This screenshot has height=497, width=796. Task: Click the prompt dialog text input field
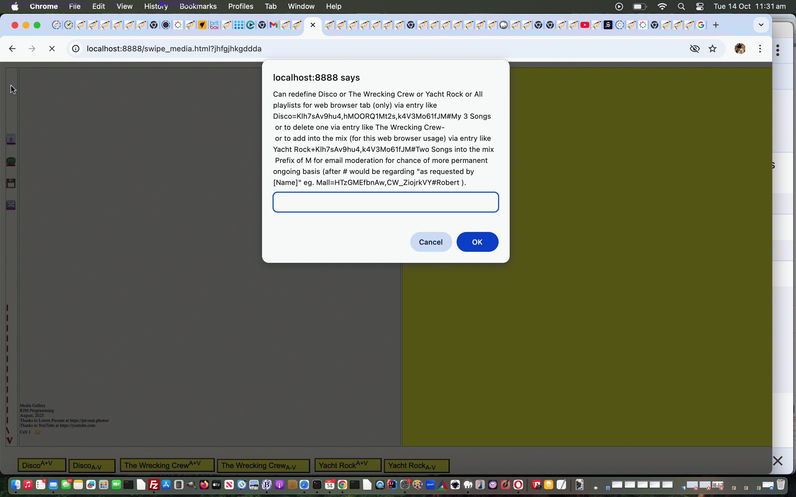click(386, 202)
